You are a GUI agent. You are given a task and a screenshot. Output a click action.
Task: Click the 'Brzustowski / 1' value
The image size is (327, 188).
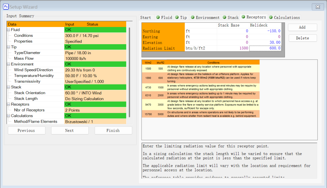[x=79, y=122]
